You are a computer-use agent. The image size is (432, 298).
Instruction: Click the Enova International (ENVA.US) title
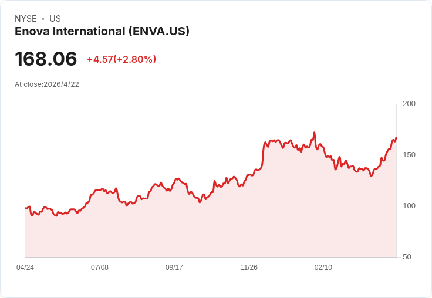pyautogui.click(x=102, y=32)
